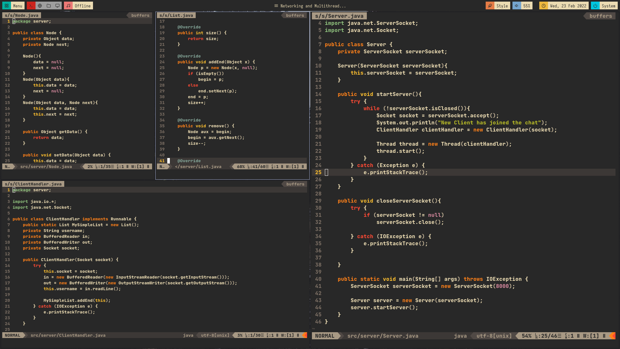Click src/server/ClientHandler.java path in statusline
The image size is (620, 349).
[x=68, y=335]
